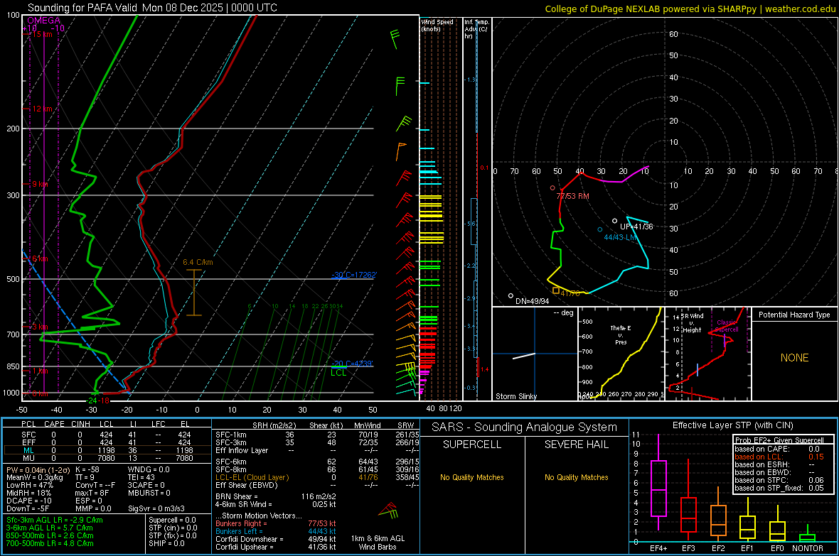Open the Storm Slinky inset
This screenshot has height=556, width=839.
click(x=535, y=354)
